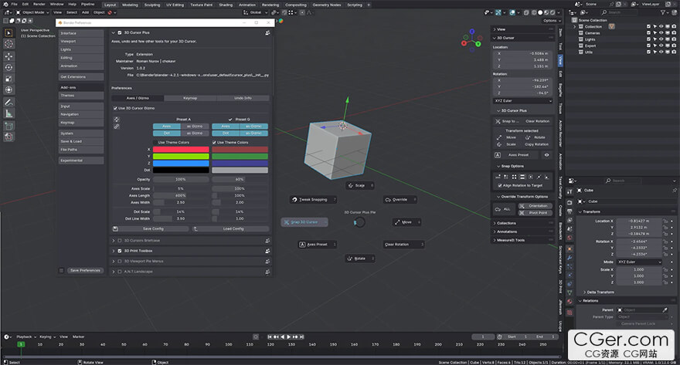680x365 pixels.
Task: Uncheck Use 3D Cursor Gizmo
Action: (115, 108)
